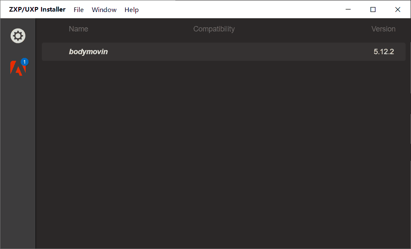Click the 5.12.2 version number
Viewport: 411px width, 249px height.
pos(384,52)
